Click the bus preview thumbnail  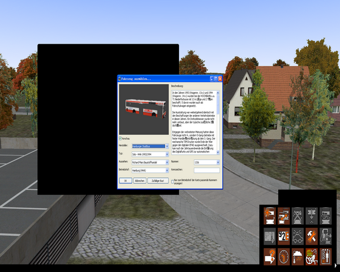(x=144, y=109)
